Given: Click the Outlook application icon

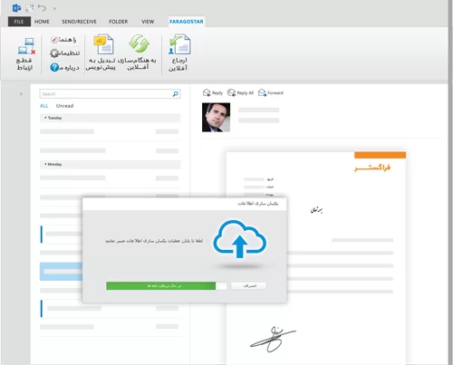Looking at the screenshot, I should (16, 8).
